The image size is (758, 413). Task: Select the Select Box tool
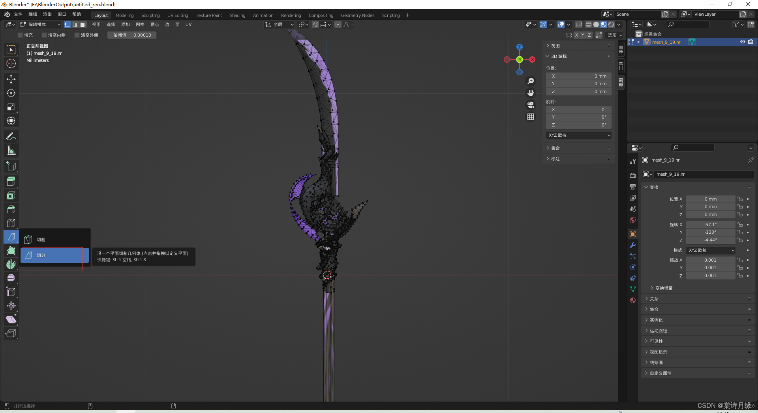[11, 50]
